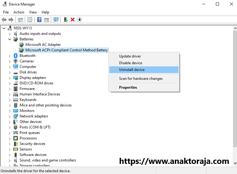The height and width of the screenshot is (174, 237).
Task: Click the DVD/CD-ROM drives disc icon
Action: pyautogui.click(x=16, y=83)
